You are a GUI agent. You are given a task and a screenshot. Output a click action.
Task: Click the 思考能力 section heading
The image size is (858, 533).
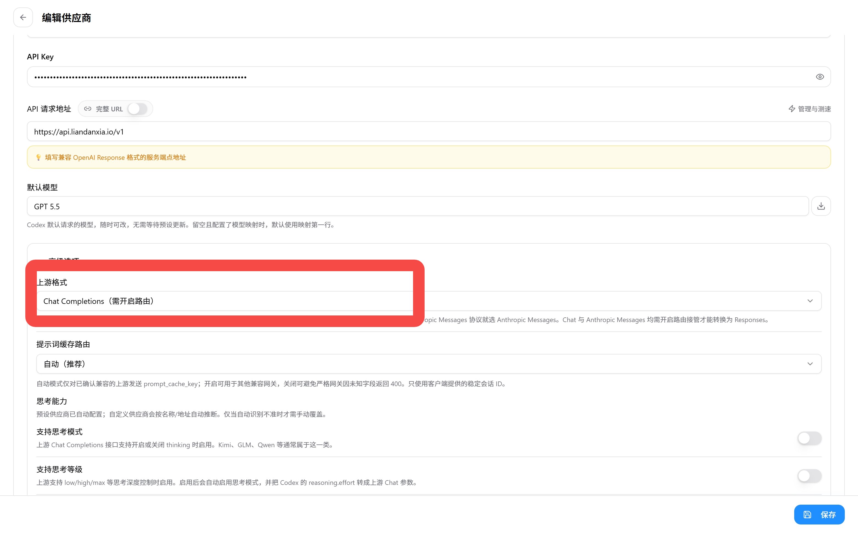coord(52,401)
